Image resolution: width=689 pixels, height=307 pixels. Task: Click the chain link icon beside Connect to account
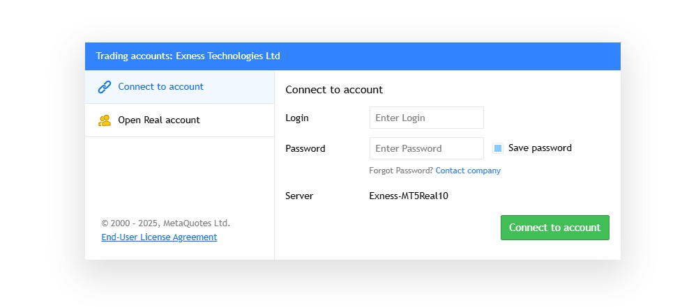[x=104, y=87]
